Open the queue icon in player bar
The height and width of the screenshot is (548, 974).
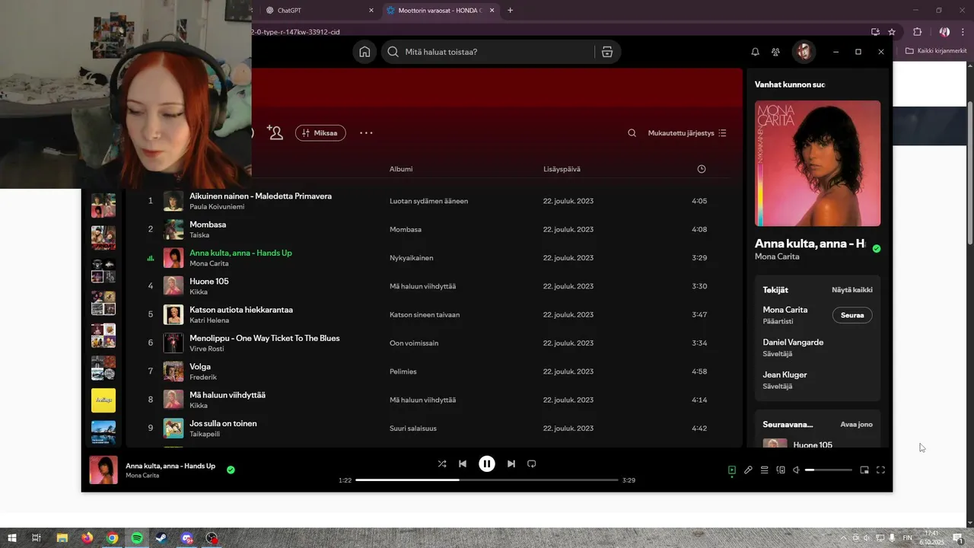[x=765, y=470]
